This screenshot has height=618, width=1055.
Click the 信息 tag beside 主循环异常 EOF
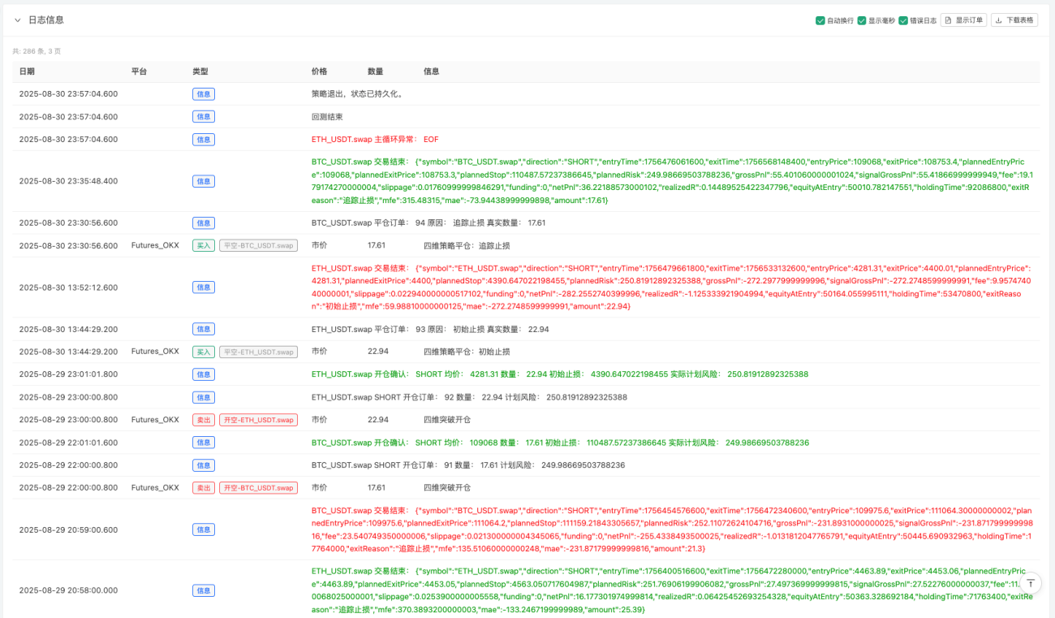(204, 140)
